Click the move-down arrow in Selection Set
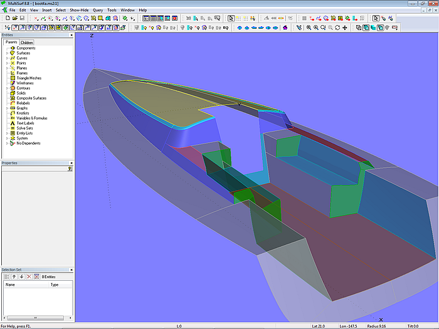 (x=21, y=276)
